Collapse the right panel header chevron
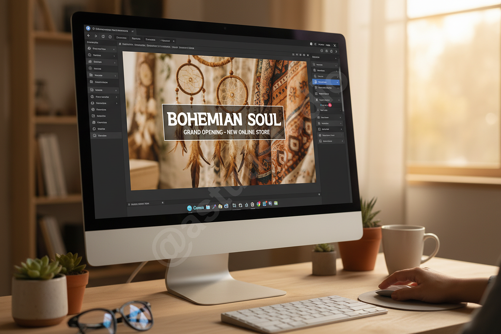 [335, 58]
